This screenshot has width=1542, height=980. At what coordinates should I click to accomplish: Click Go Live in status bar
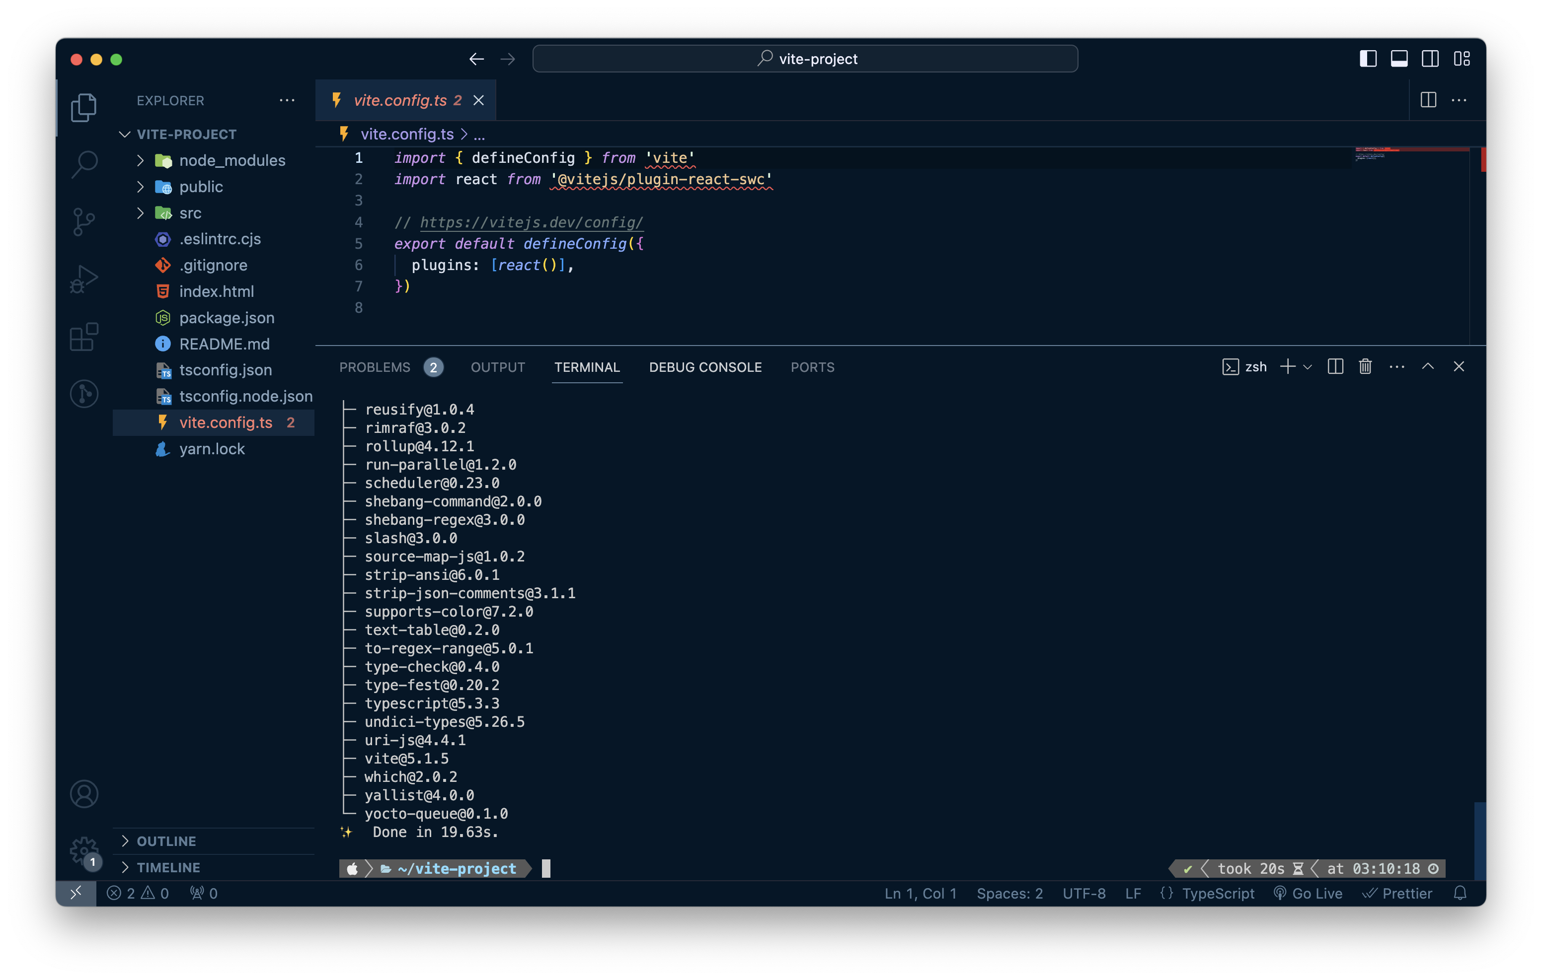coord(1309,893)
